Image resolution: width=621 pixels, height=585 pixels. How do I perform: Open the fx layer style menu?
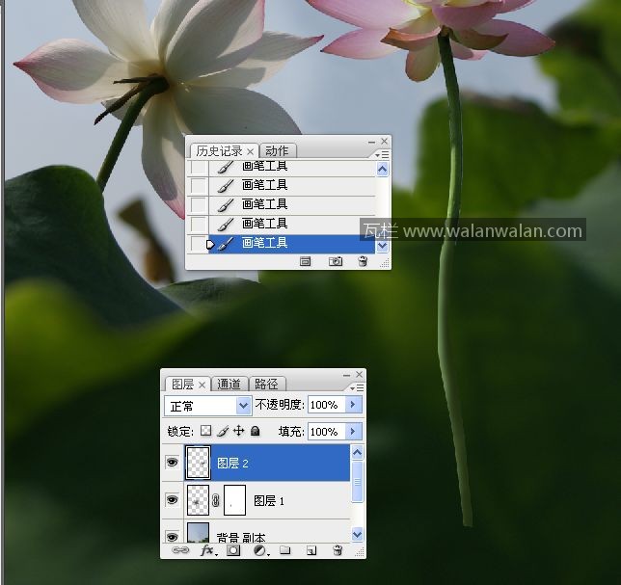tap(208, 550)
